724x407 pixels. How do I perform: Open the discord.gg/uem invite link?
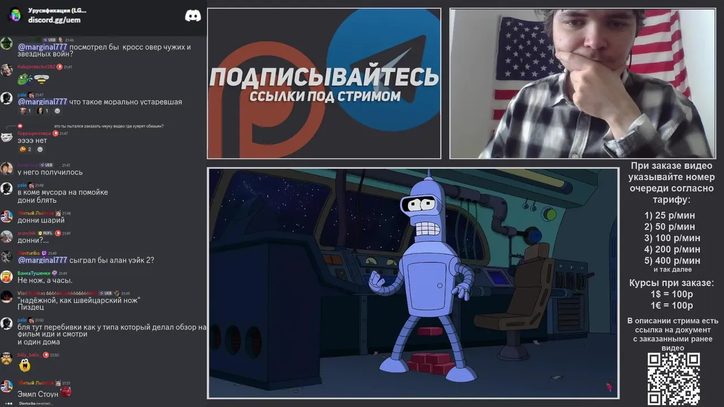54,20
